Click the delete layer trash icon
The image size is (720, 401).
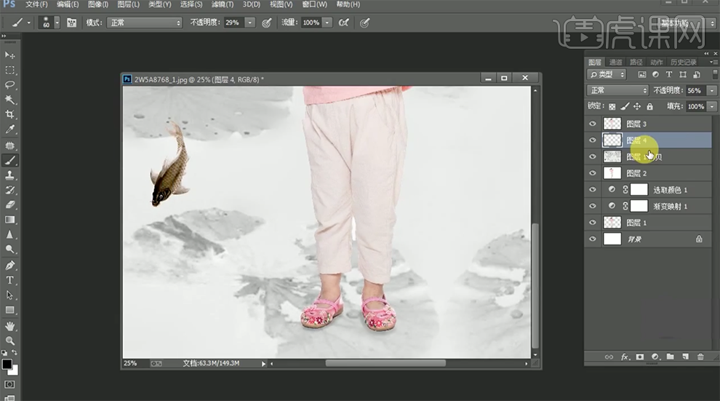coord(700,357)
